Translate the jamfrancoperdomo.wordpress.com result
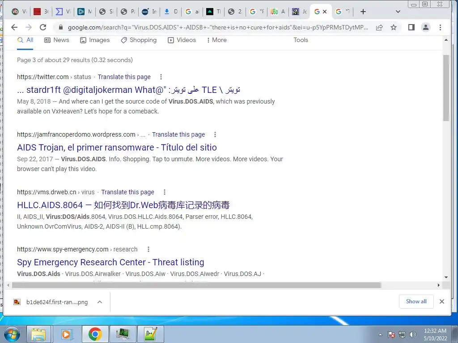The image size is (458, 343). click(178, 134)
